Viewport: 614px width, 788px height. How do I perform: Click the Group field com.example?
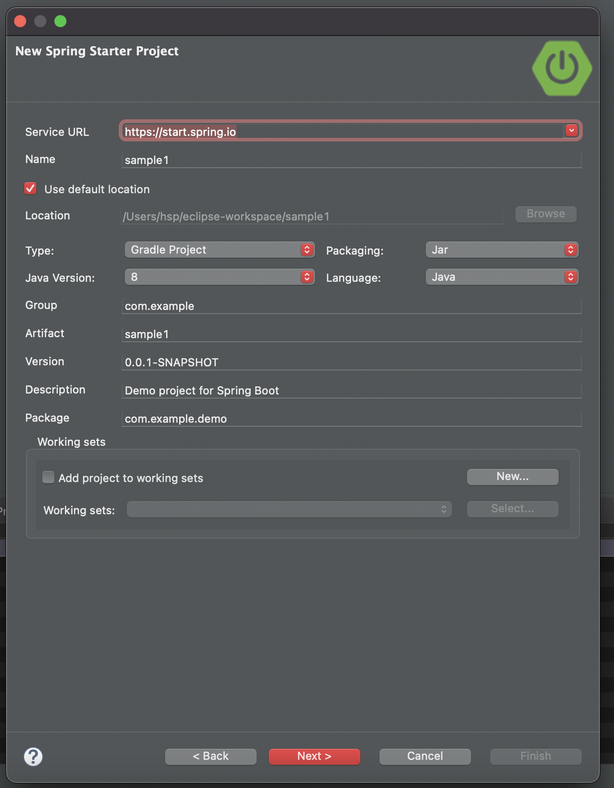pyautogui.click(x=351, y=306)
